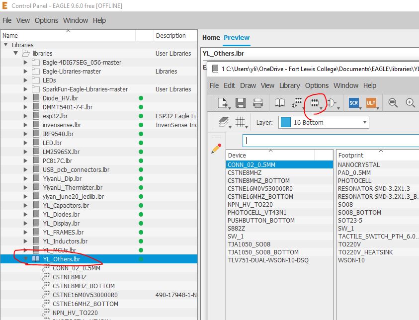Expand the DMMT5401-7-F.lbr library
This screenshot has height=320, width=419.
coord(25,107)
